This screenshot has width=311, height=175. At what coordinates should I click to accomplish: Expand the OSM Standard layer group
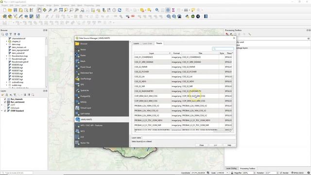point(2,111)
